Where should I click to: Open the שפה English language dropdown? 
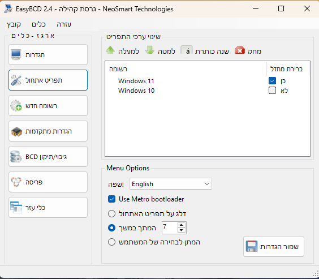click(171, 184)
